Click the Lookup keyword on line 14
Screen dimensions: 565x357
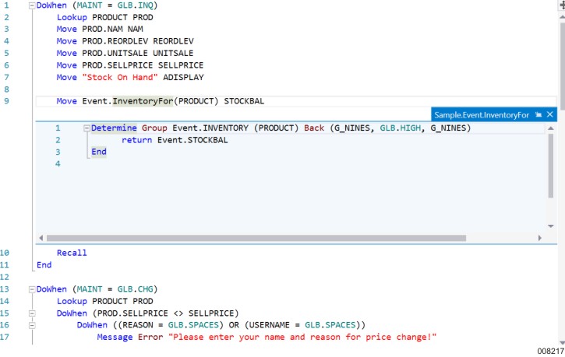point(72,301)
